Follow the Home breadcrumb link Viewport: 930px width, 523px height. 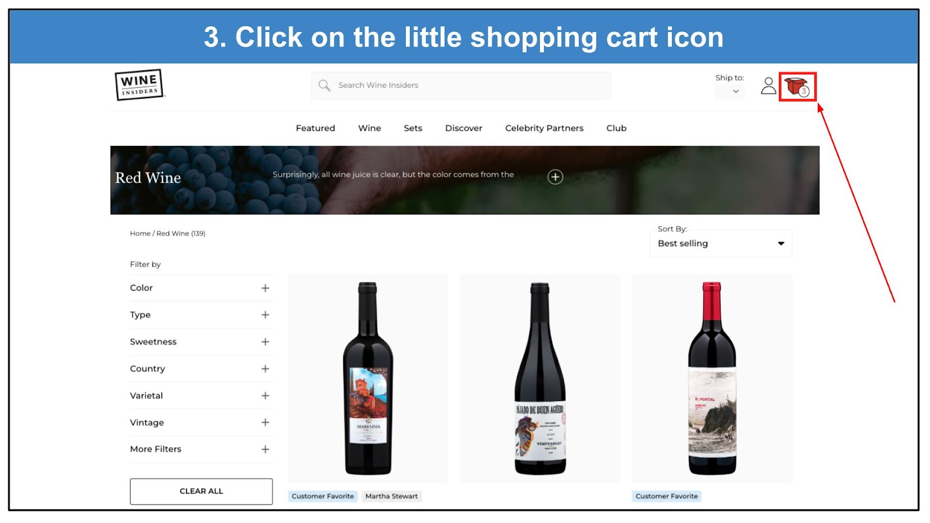[140, 234]
